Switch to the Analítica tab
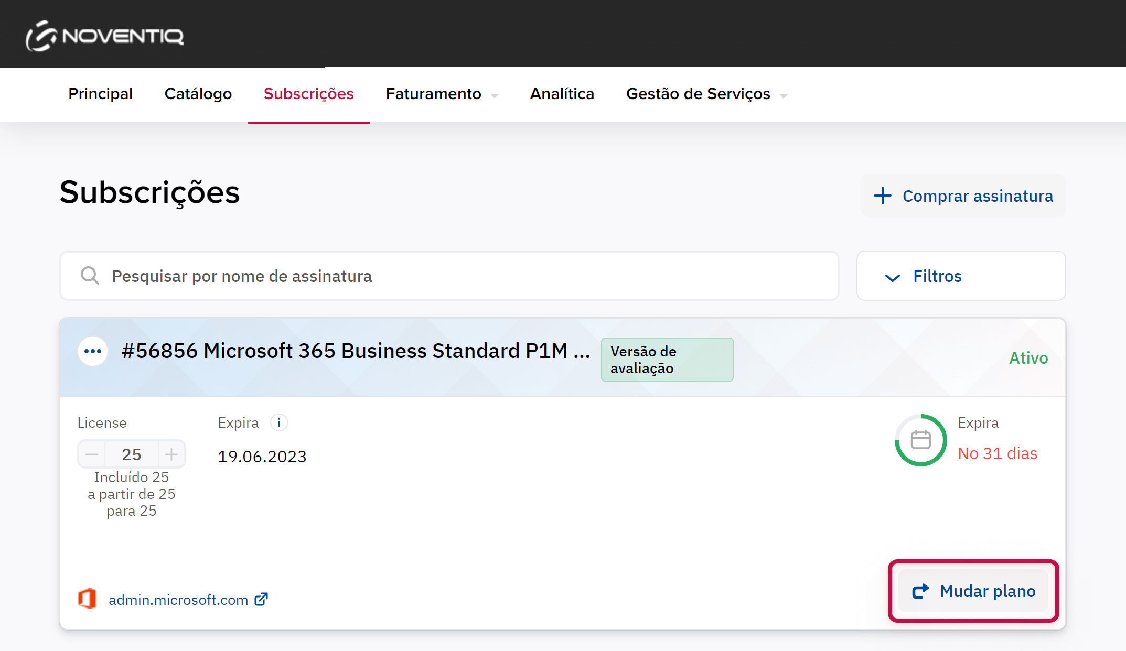1126x651 pixels. (562, 94)
